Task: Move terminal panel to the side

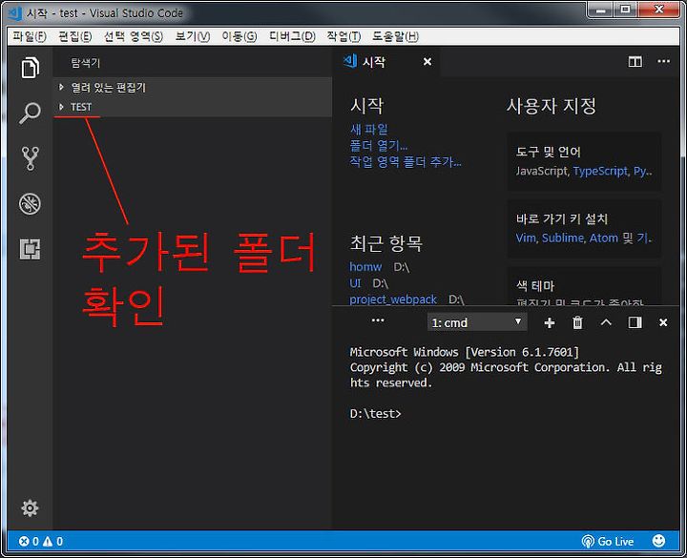Action: click(x=635, y=322)
